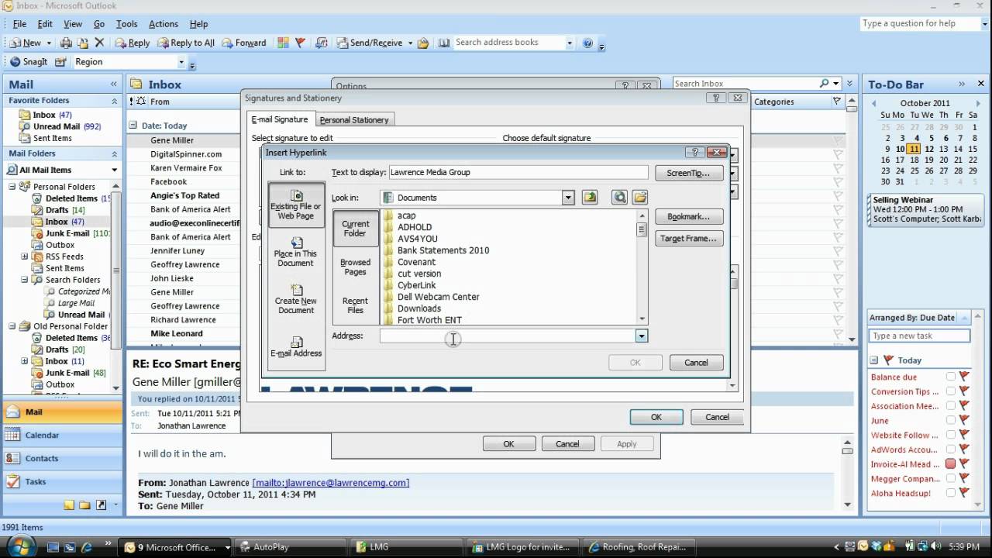Collapse the Personal Folders tree node
This screenshot has width=992, height=558.
(x=12, y=187)
